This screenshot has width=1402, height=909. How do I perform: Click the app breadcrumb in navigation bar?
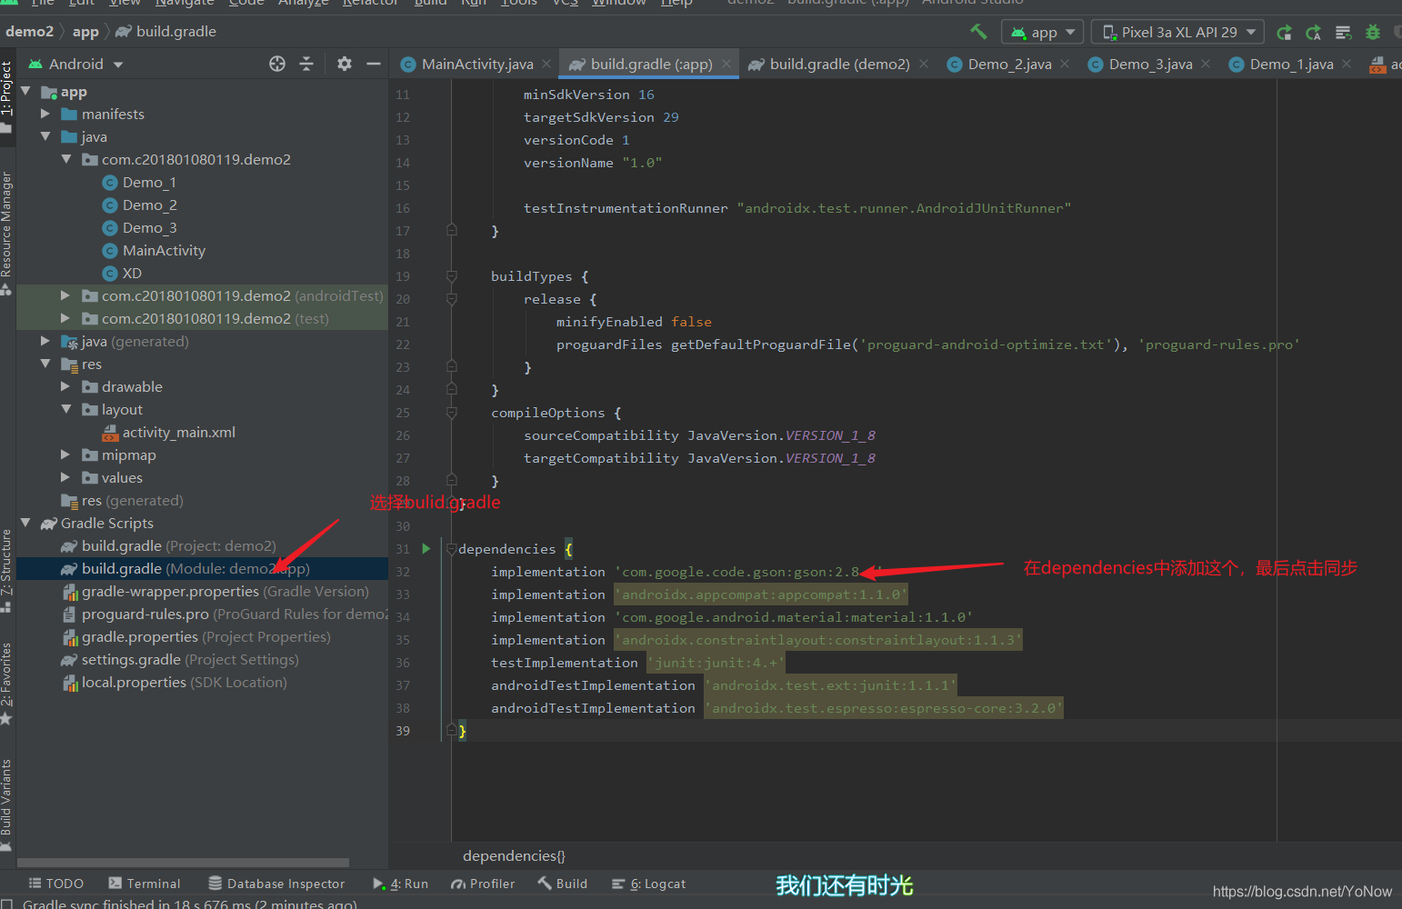(x=85, y=31)
